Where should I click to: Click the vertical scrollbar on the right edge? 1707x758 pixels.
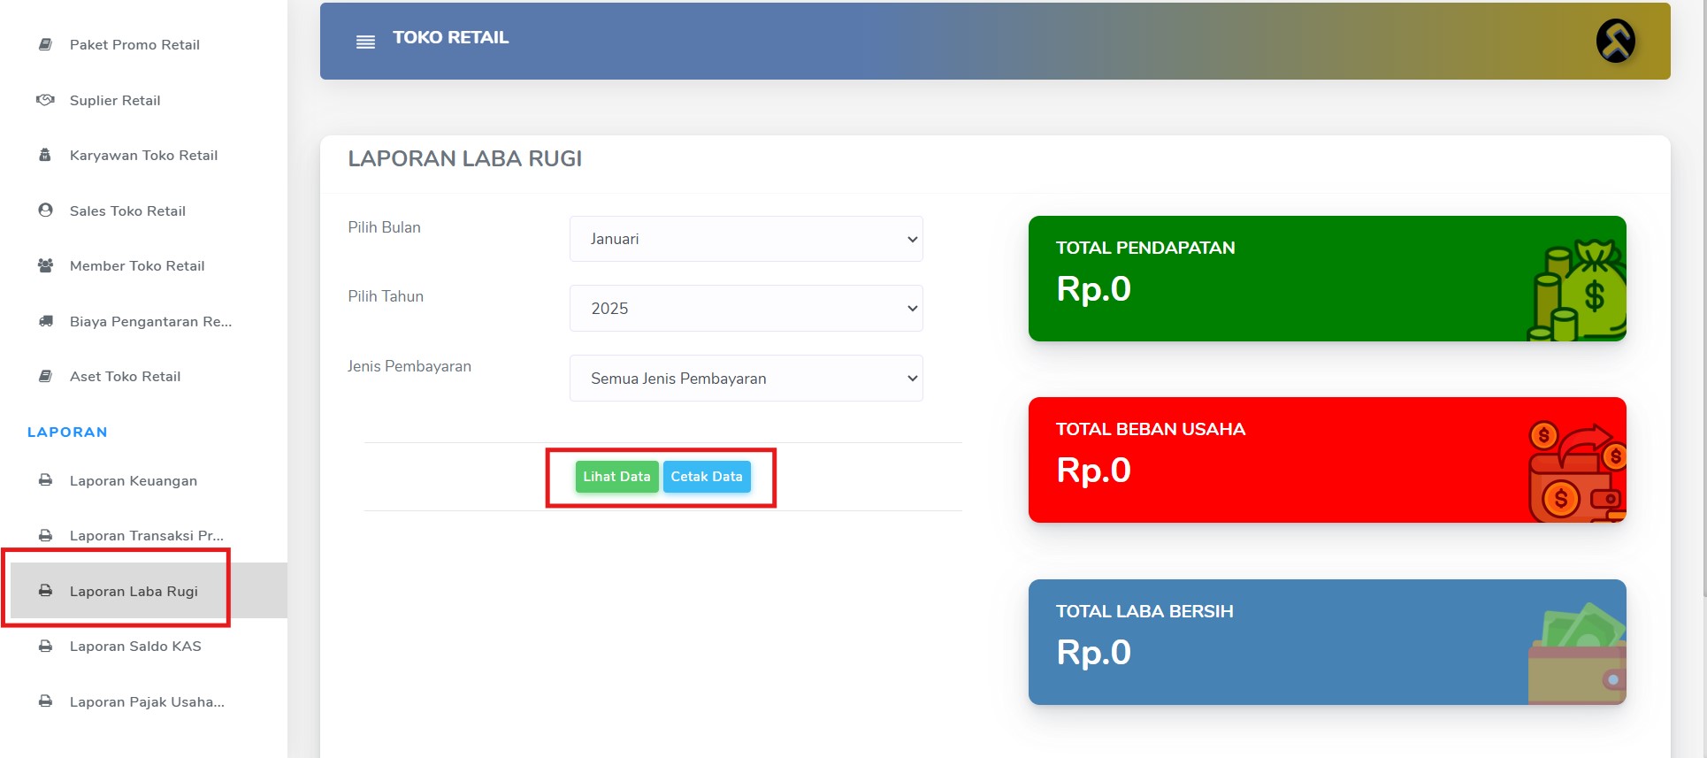(1703, 301)
